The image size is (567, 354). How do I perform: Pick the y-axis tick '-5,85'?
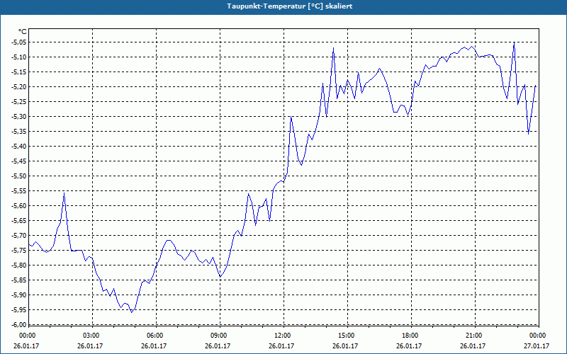tap(19, 280)
